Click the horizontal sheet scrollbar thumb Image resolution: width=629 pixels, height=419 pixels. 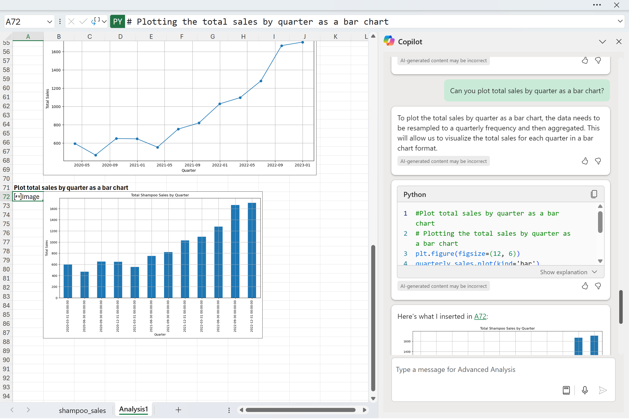[300, 410]
